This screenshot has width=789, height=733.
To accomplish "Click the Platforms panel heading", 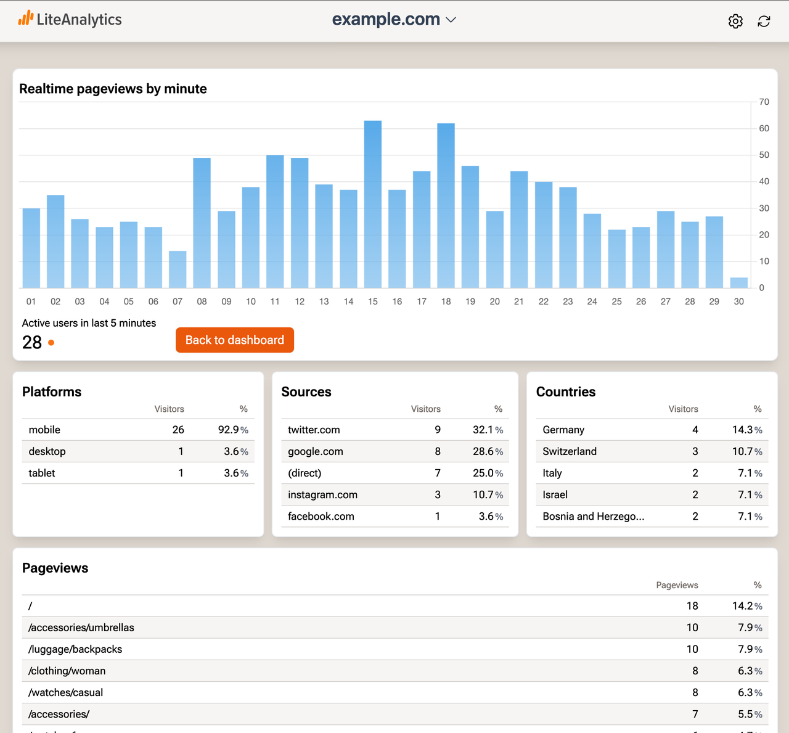I will 52,391.
